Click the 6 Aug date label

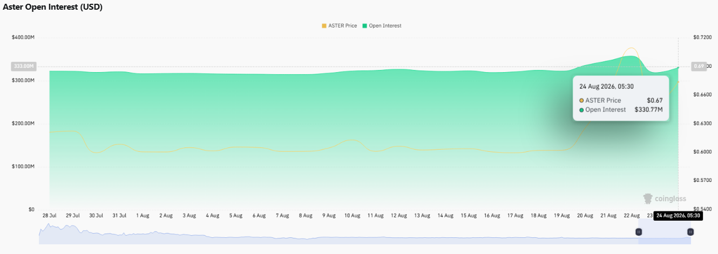click(x=259, y=215)
